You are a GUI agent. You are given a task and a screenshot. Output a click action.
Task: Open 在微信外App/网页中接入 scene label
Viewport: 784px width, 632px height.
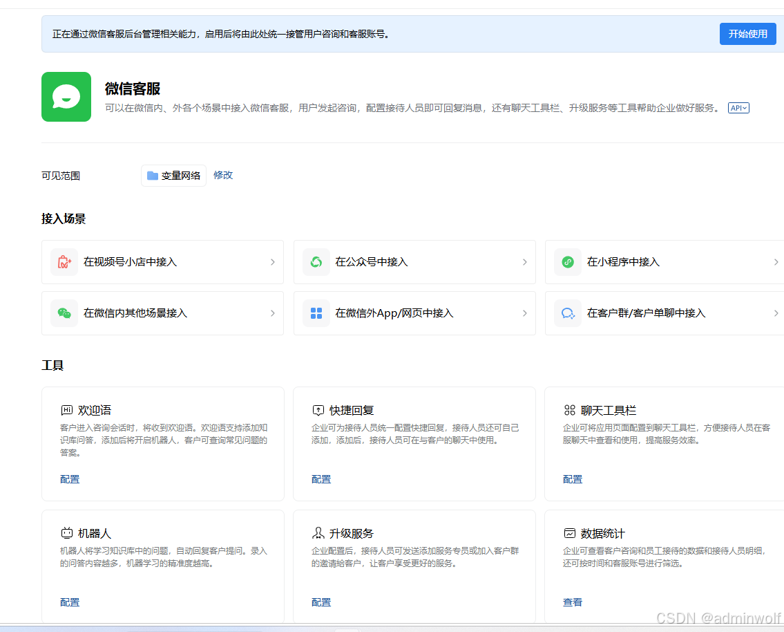[x=394, y=313]
